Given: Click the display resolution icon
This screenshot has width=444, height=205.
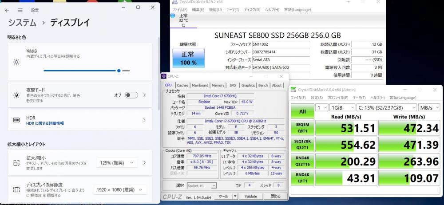Looking at the screenshot, I should (16, 190).
